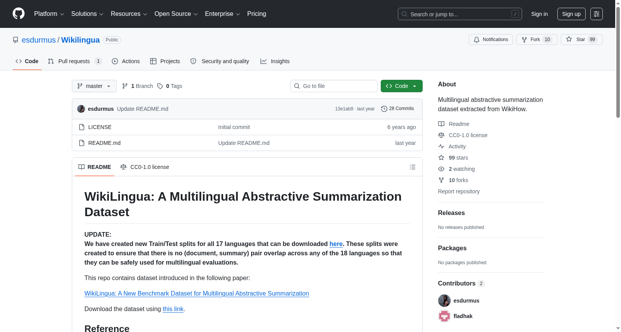Click the LICENSE file icon
The image size is (621, 332).
[x=82, y=127]
